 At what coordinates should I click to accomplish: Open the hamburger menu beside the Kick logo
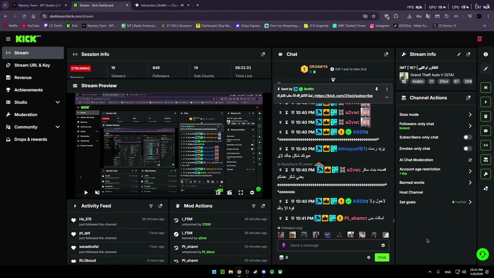(8, 39)
